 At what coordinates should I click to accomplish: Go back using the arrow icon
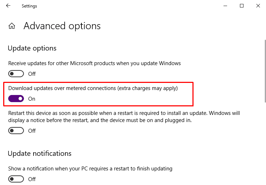pos(8,6)
